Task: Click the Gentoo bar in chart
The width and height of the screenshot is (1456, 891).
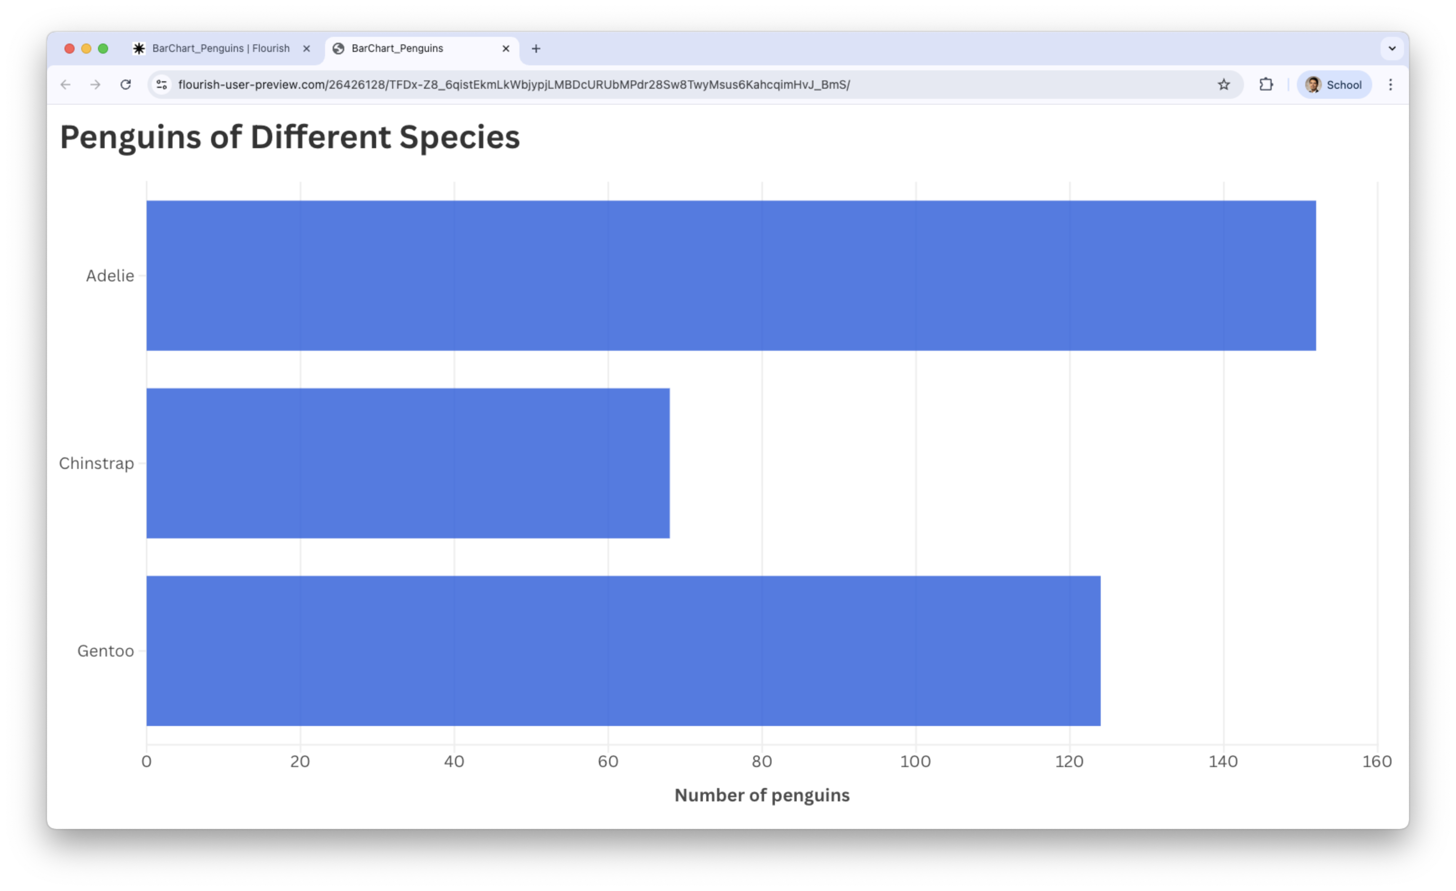Action: [623, 651]
